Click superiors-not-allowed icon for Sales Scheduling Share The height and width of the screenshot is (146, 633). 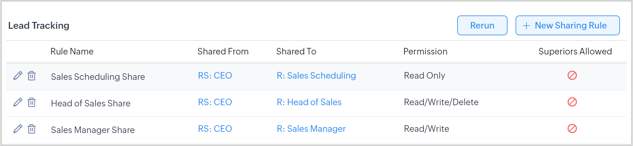(572, 75)
